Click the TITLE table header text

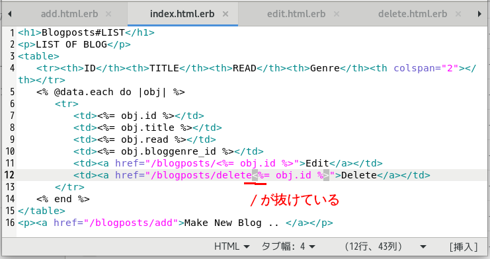(x=164, y=68)
